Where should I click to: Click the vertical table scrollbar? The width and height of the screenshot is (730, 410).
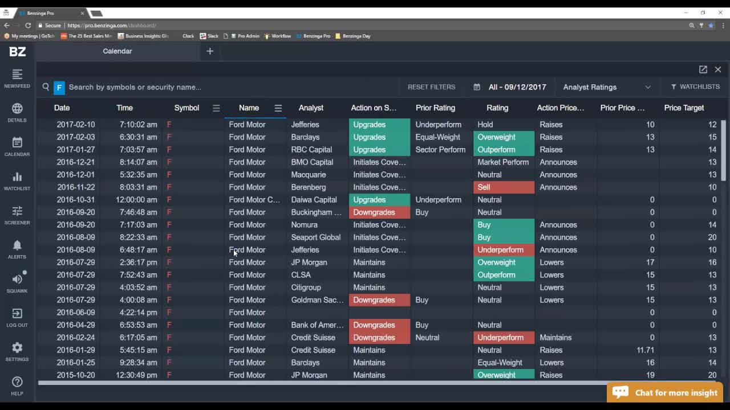pos(724,151)
